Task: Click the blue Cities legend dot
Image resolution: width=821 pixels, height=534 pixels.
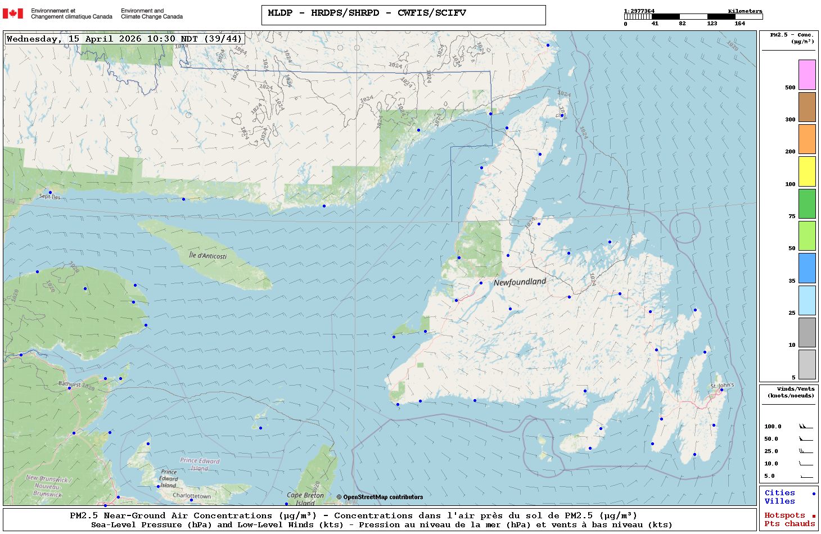Action: click(813, 494)
